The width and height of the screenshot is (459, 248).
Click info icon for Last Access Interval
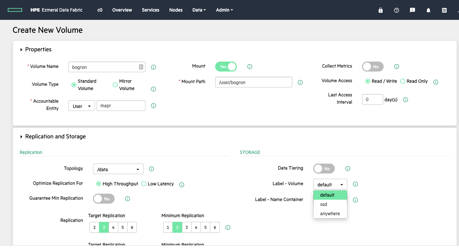(406, 100)
